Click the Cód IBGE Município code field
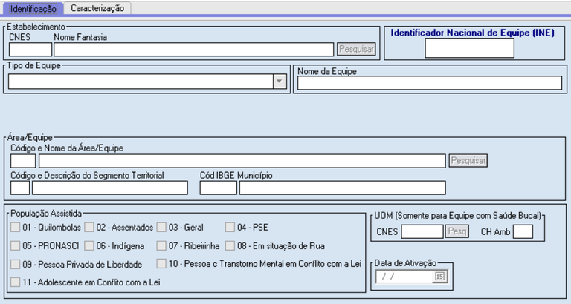 coord(218,188)
